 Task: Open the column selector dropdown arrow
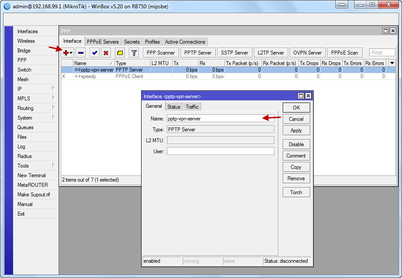tap(392, 63)
